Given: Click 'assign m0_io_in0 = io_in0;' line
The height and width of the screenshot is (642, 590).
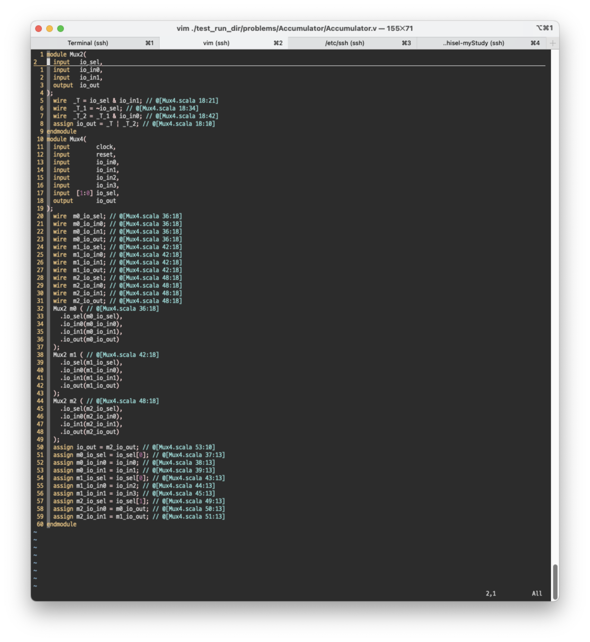Looking at the screenshot, I should [134, 463].
